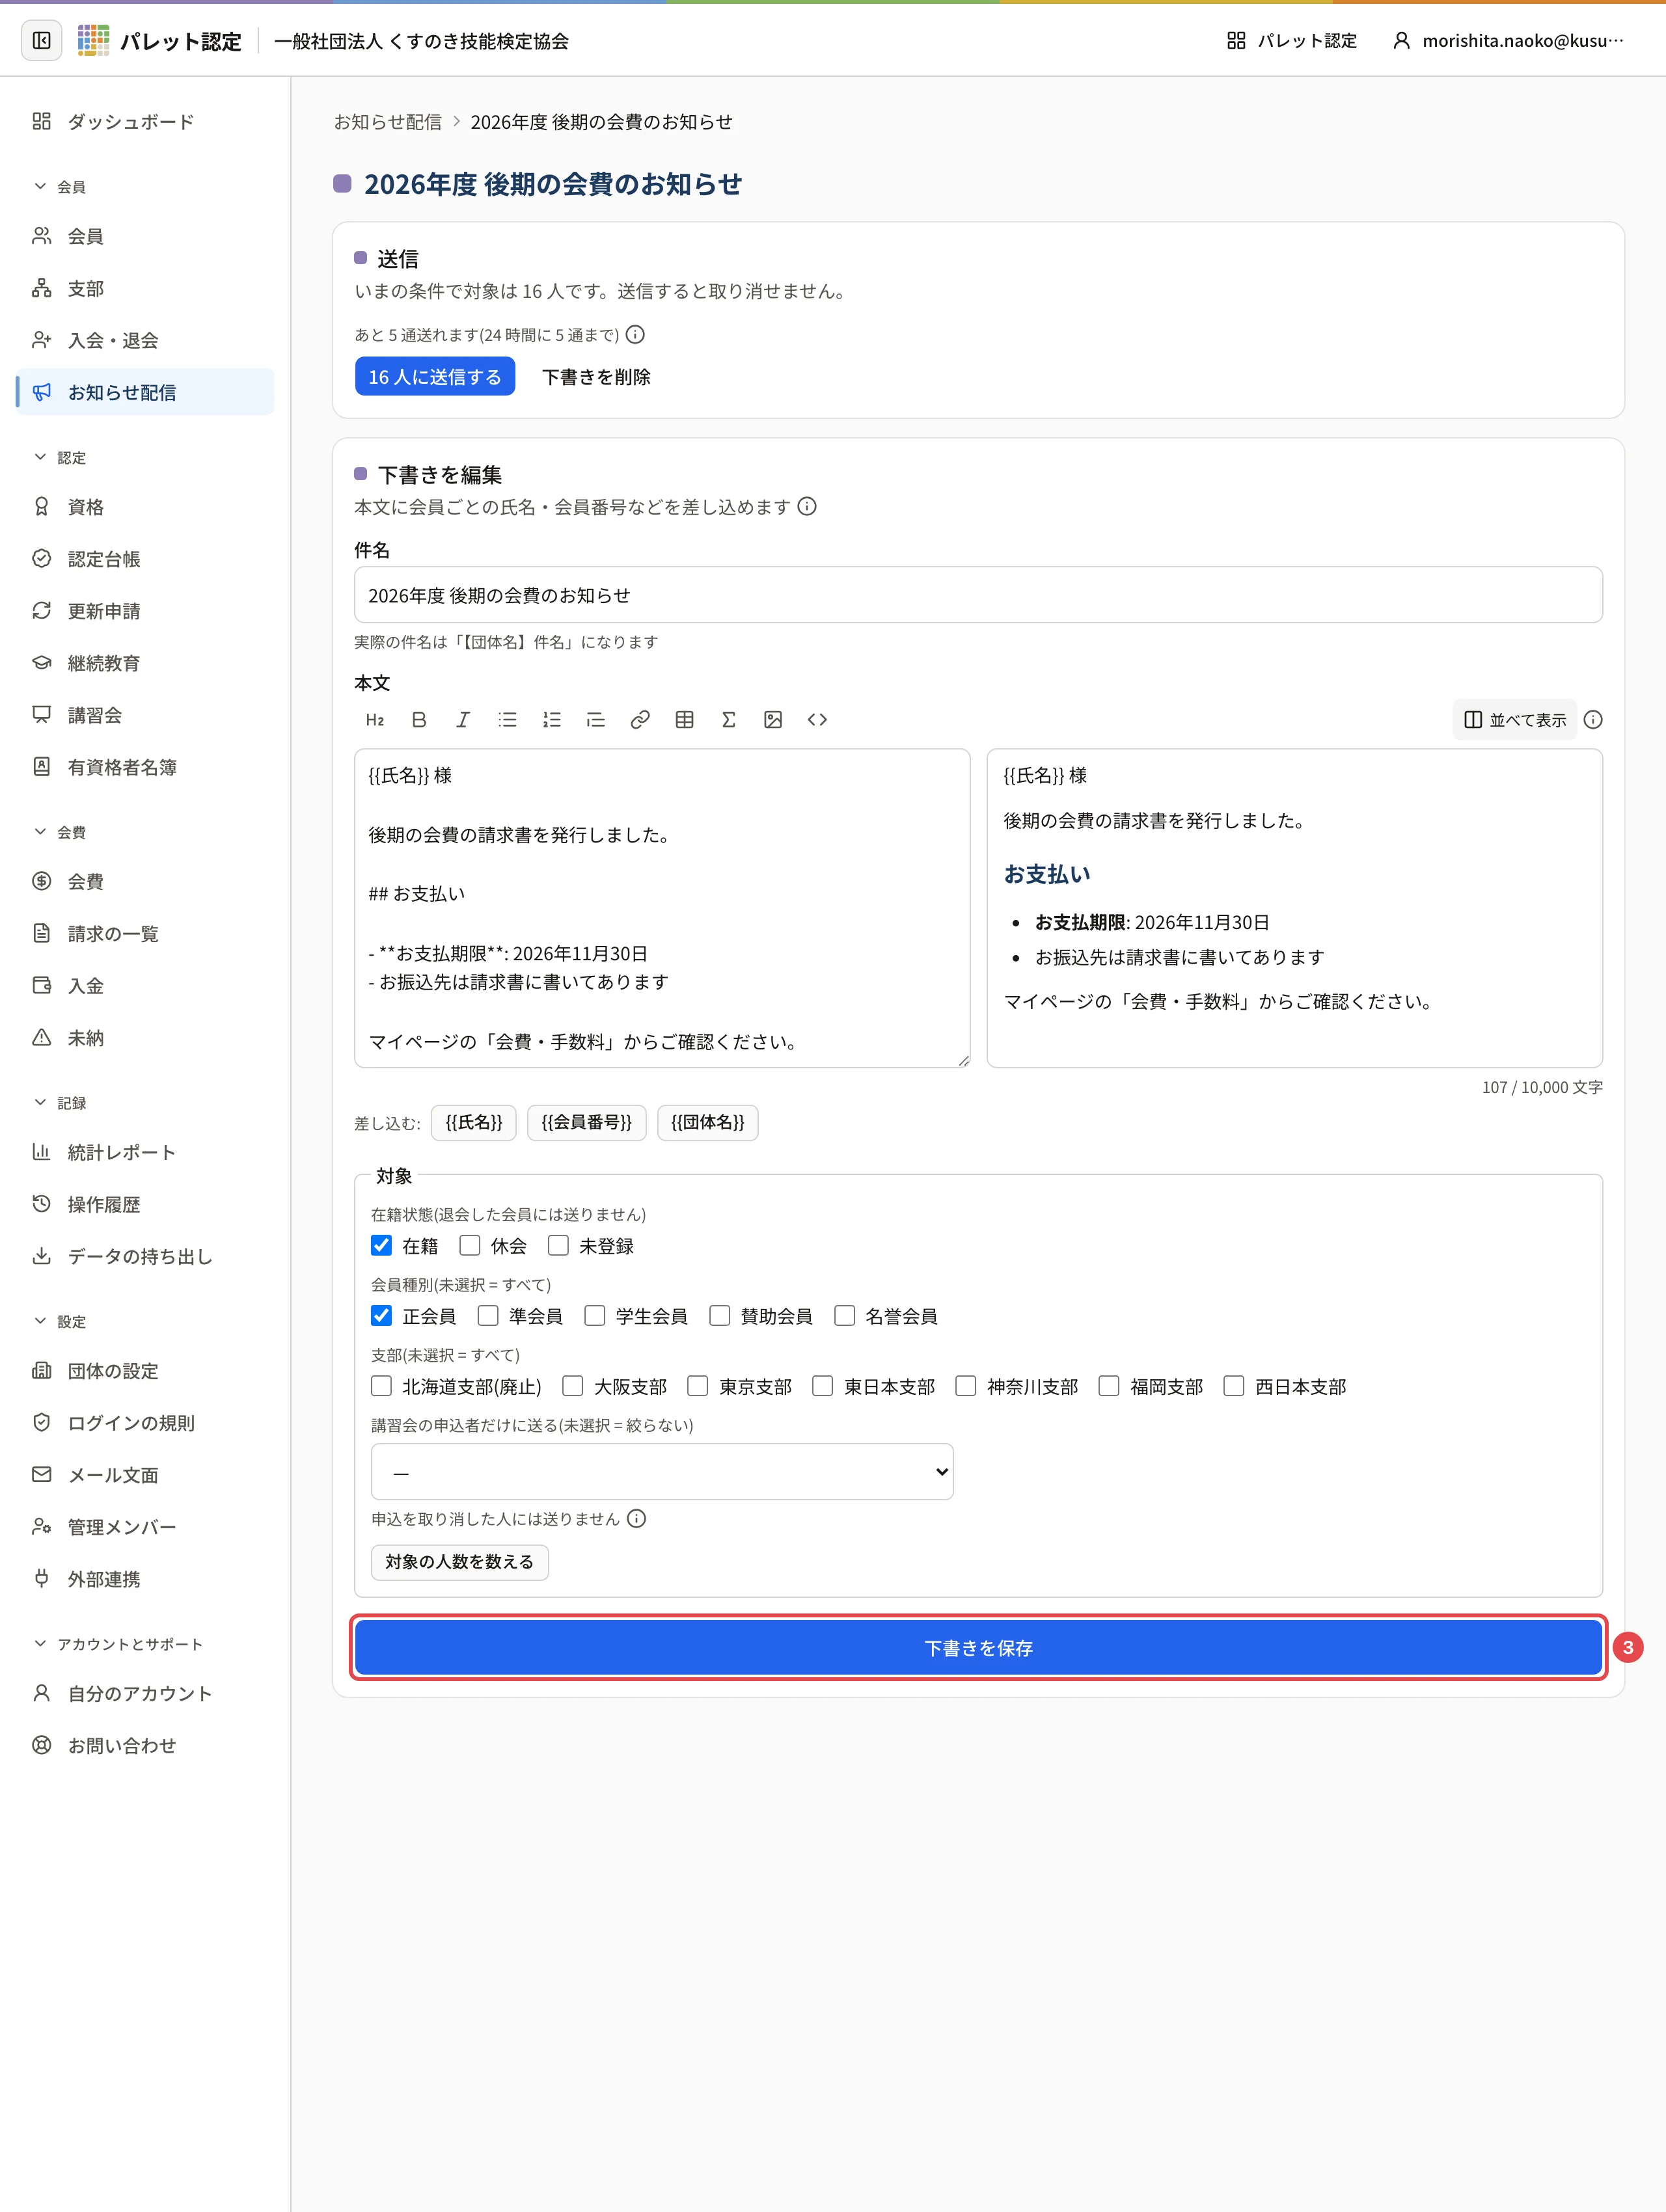Click the 件名 subject input field

click(x=978, y=595)
